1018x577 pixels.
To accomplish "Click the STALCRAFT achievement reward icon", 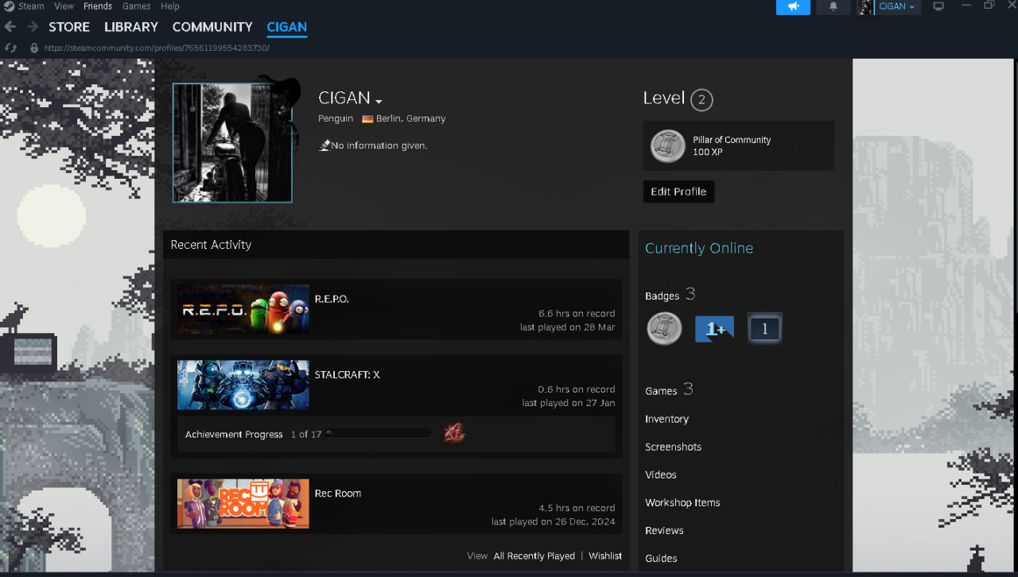I will tap(454, 432).
